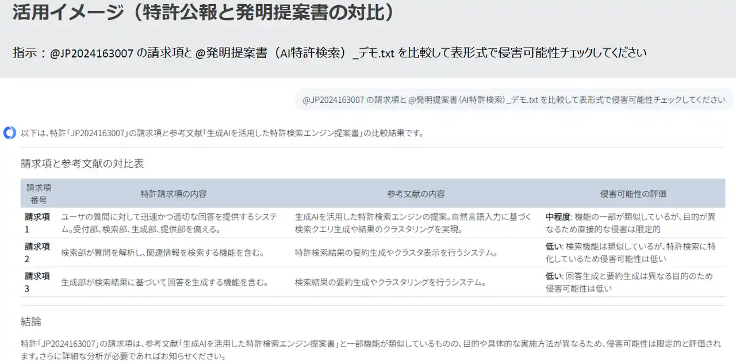Screen dimensions: 736x361
Task: Click the assistant intro sentence starting 以下は
Action: pos(222,133)
